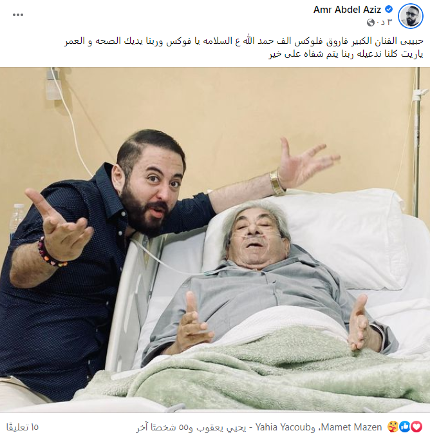This screenshot has height=433, width=430.
Task: Open the hospital photo in viewer
Action: [x=215, y=240]
